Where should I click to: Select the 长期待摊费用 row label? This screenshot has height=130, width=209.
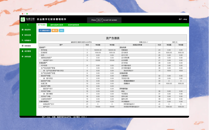(x=44, y=102)
